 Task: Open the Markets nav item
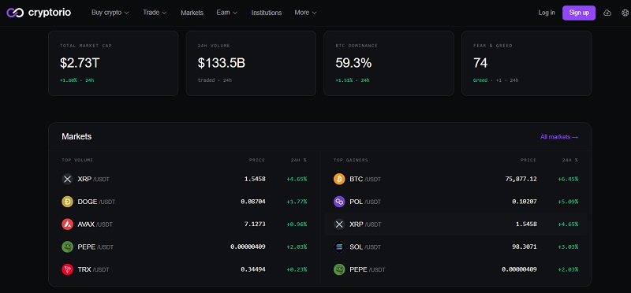[x=192, y=13]
